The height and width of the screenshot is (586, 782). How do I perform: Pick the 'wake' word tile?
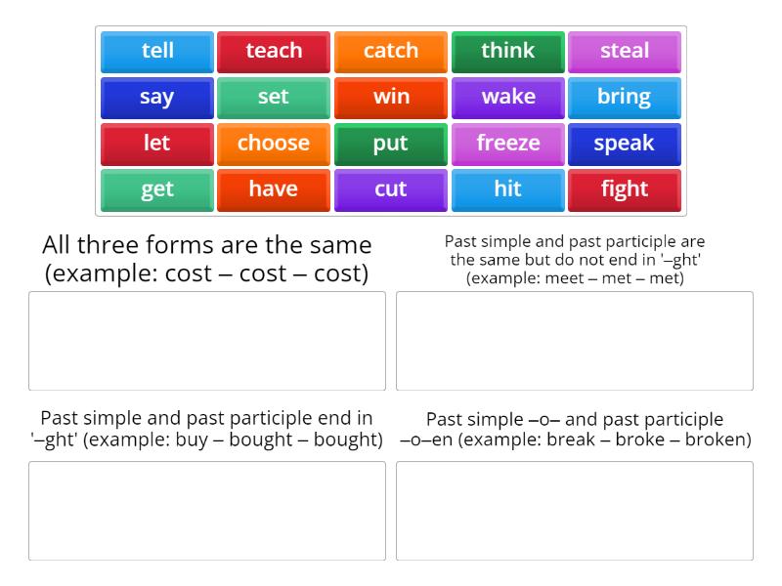click(508, 97)
